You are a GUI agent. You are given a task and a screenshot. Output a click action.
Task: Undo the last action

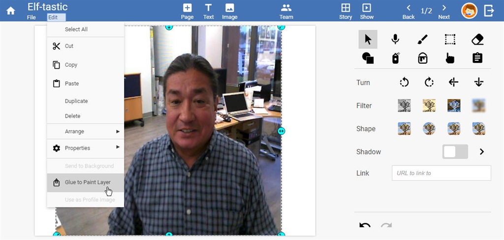coord(365,225)
